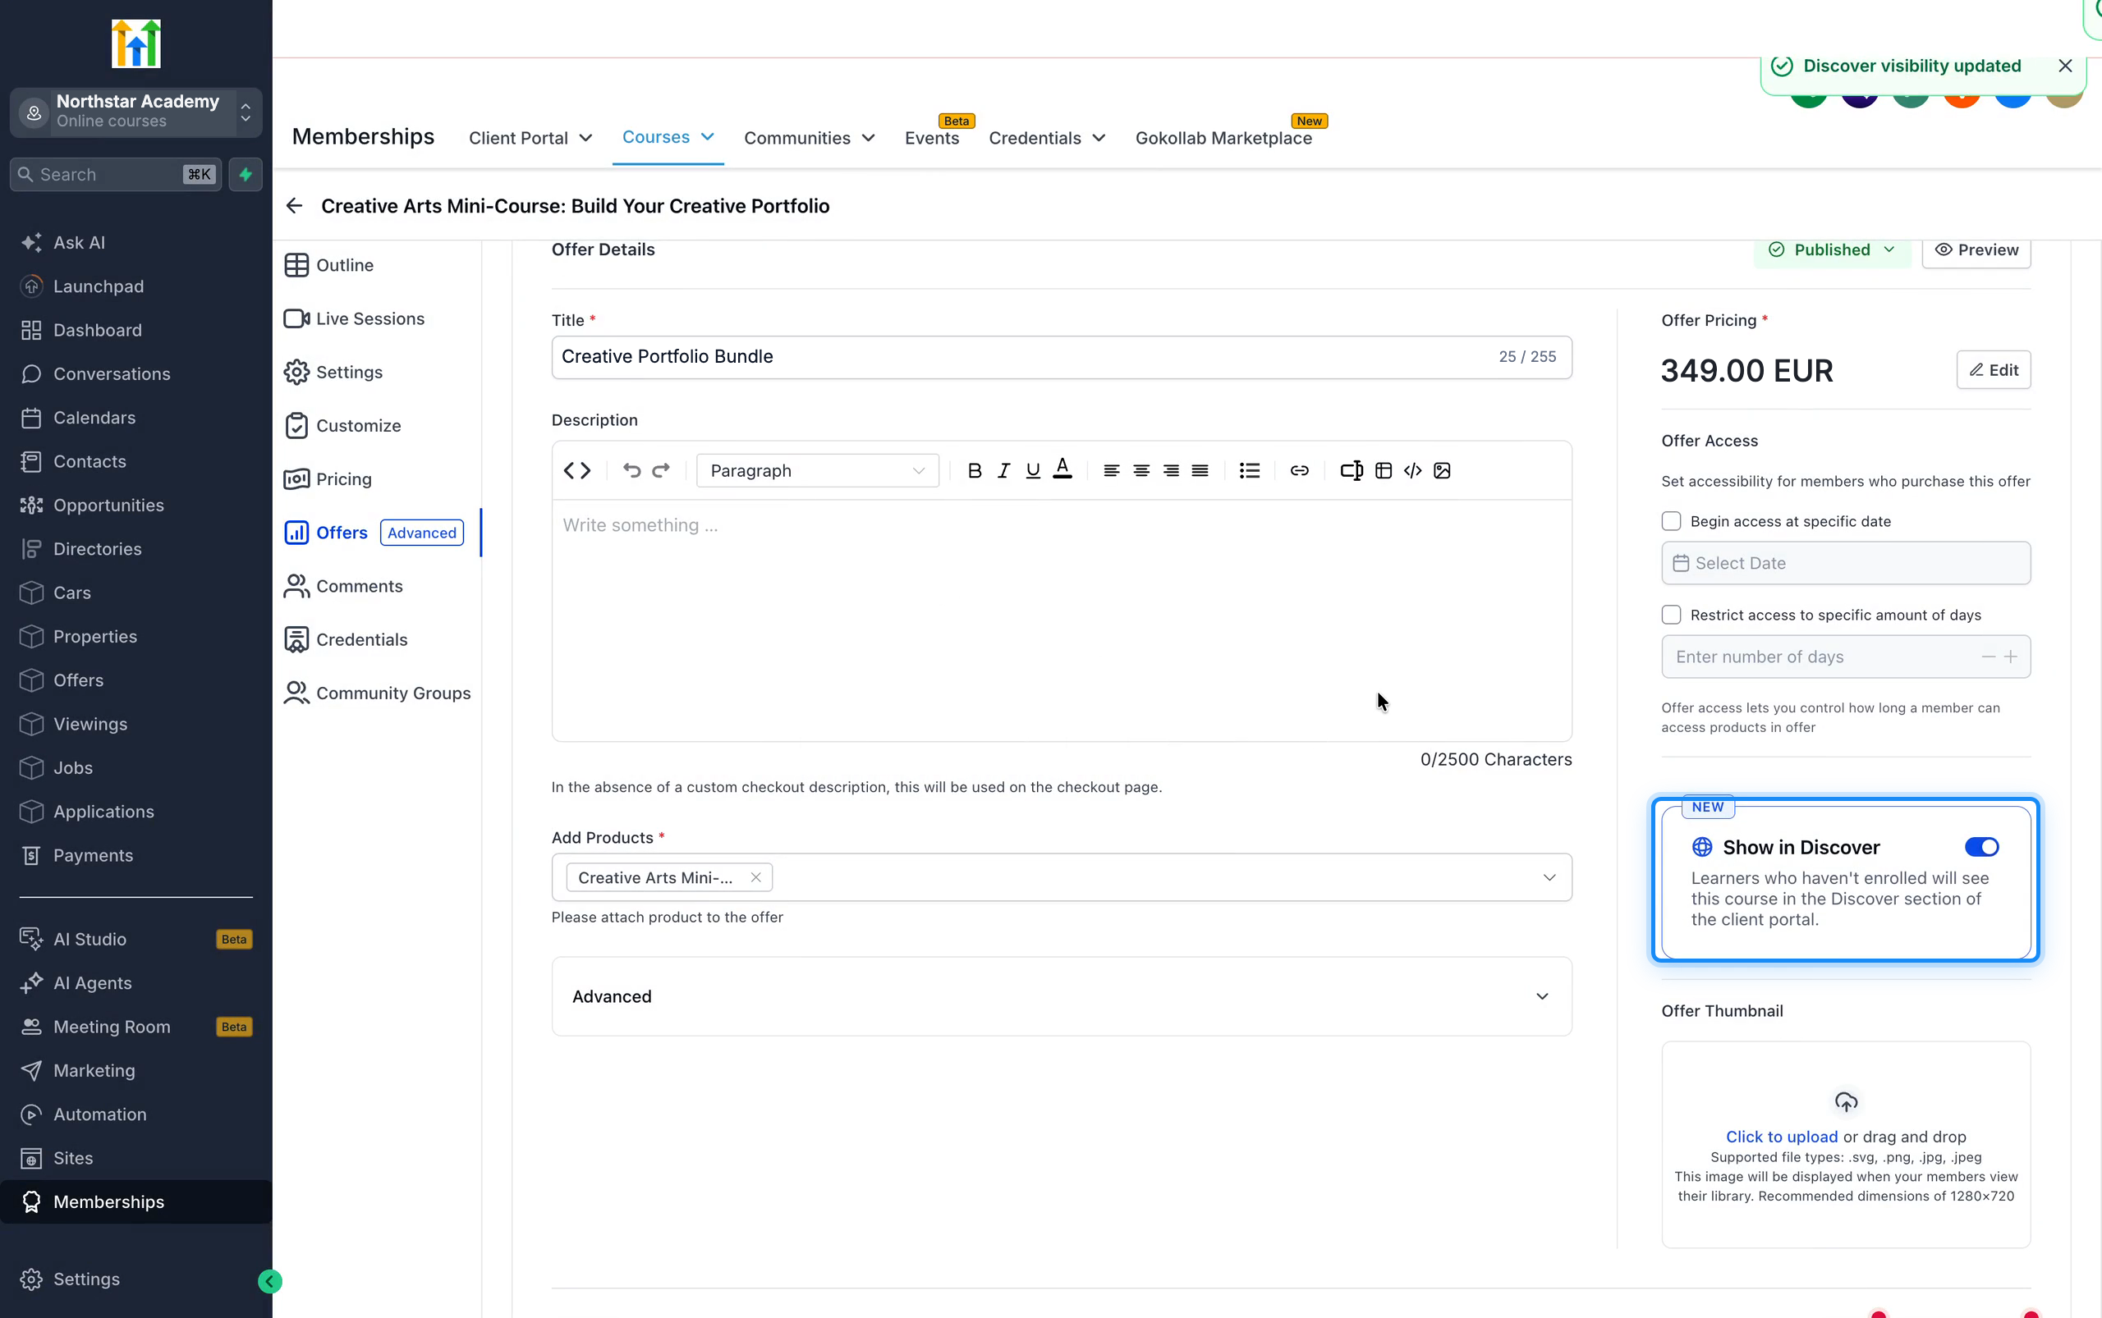Go to the Events tab
The height and width of the screenshot is (1318, 2102).
tap(931, 138)
